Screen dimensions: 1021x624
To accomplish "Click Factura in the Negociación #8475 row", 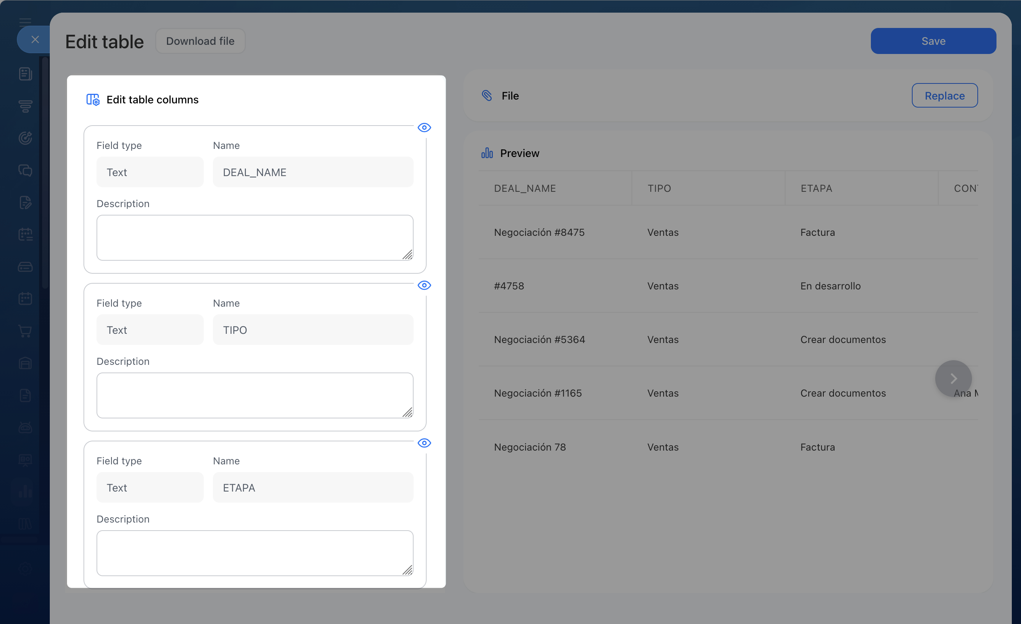I will 818,232.
